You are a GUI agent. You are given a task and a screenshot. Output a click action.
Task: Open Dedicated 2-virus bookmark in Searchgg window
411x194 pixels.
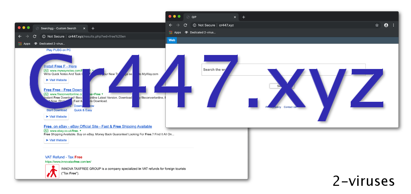tap(49, 44)
